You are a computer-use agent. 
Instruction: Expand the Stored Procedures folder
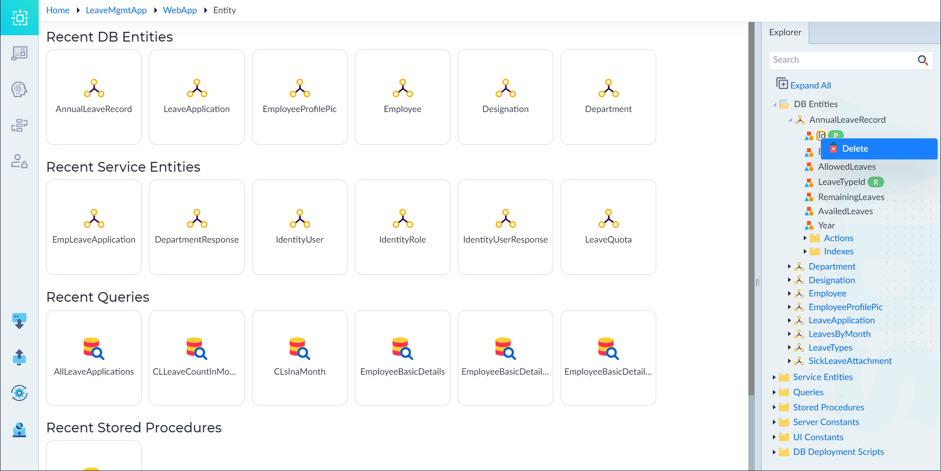pos(774,407)
